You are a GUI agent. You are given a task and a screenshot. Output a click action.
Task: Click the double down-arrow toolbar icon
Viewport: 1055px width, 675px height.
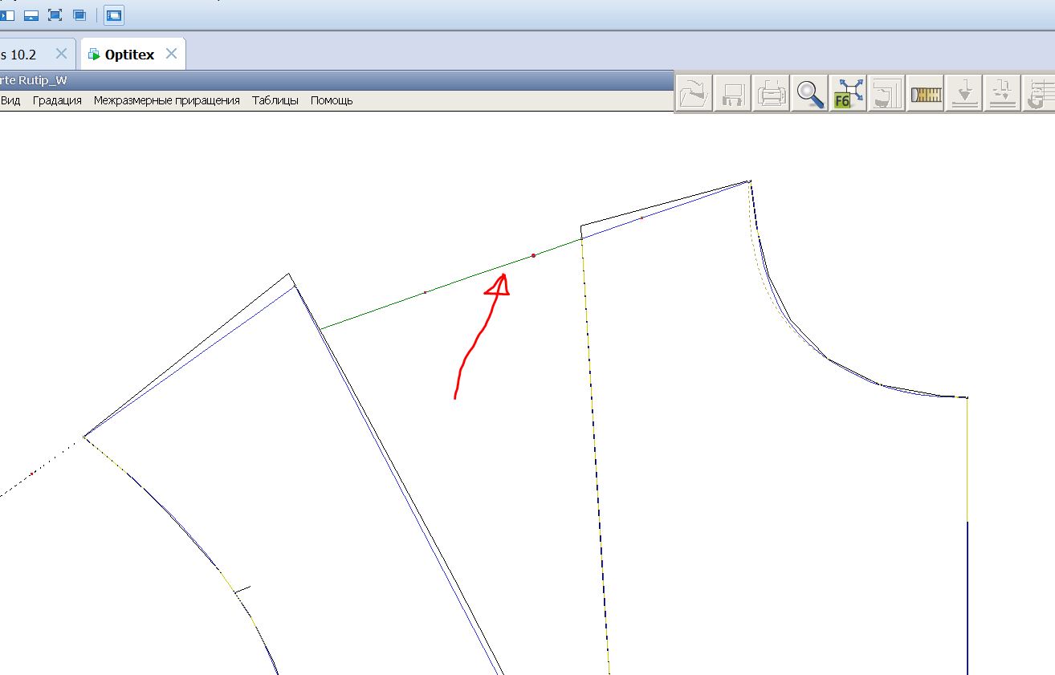coord(1003,94)
